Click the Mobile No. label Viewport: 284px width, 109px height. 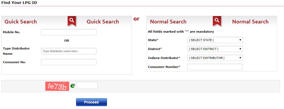click(12, 32)
